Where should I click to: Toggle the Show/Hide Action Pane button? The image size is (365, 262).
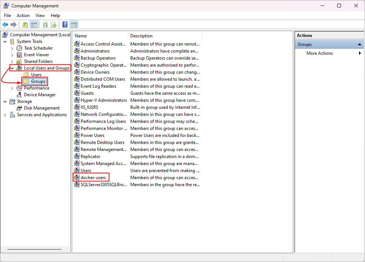pyautogui.click(x=74, y=25)
